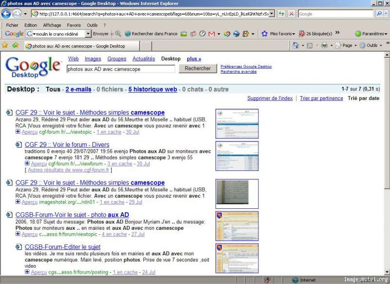Click the Rechercher dans France globe button
Screen dimensions: 390x284
(x=151, y=34)
